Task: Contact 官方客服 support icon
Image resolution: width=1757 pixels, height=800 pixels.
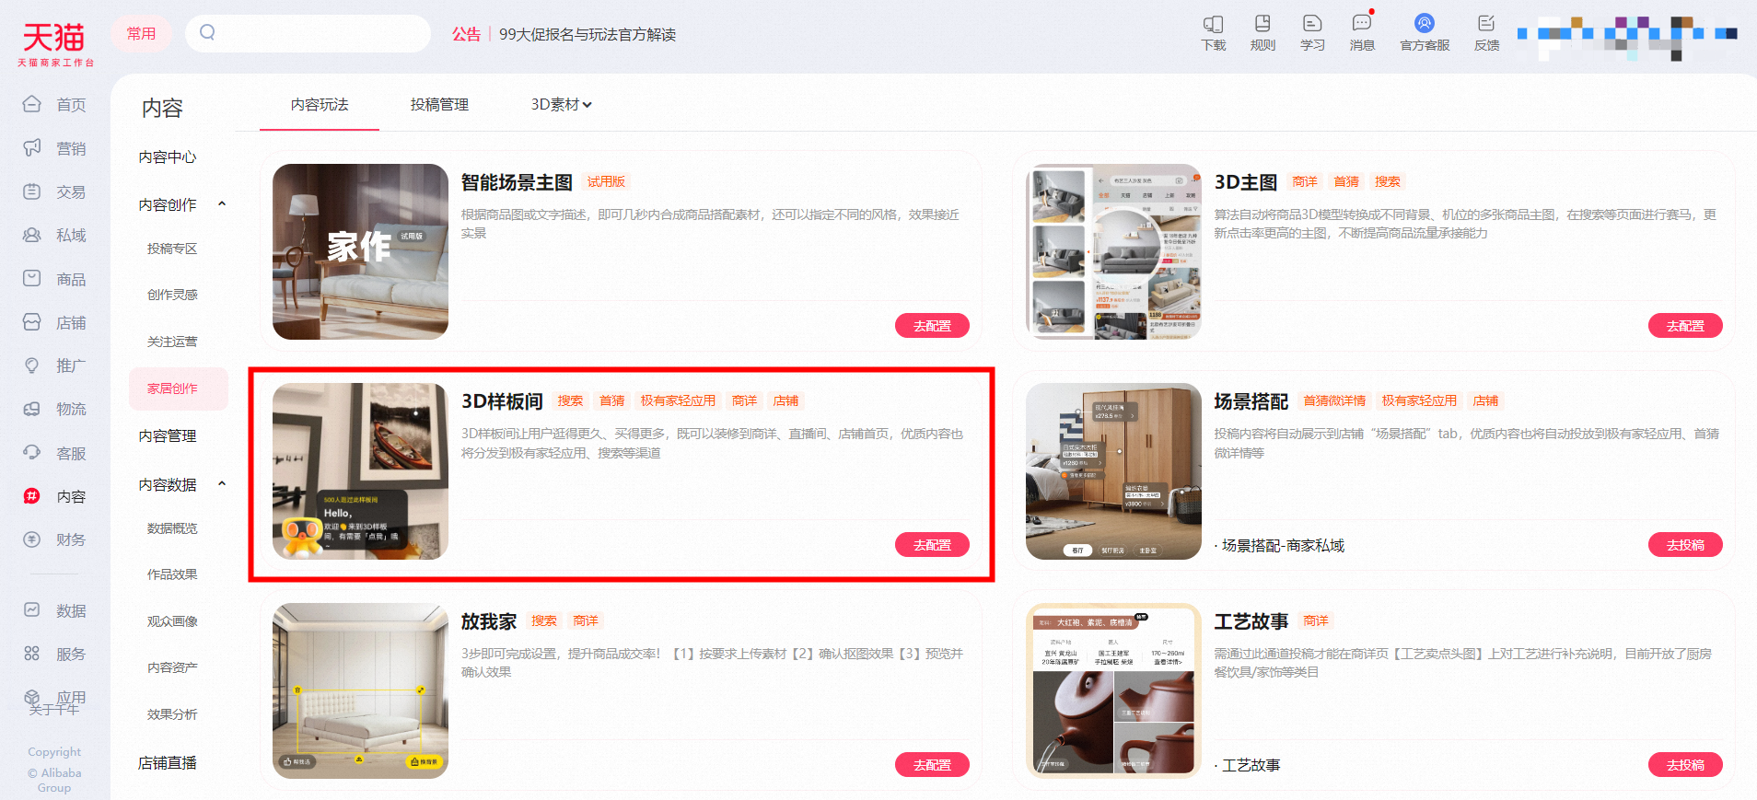Action: click(x=1425, y=33)
